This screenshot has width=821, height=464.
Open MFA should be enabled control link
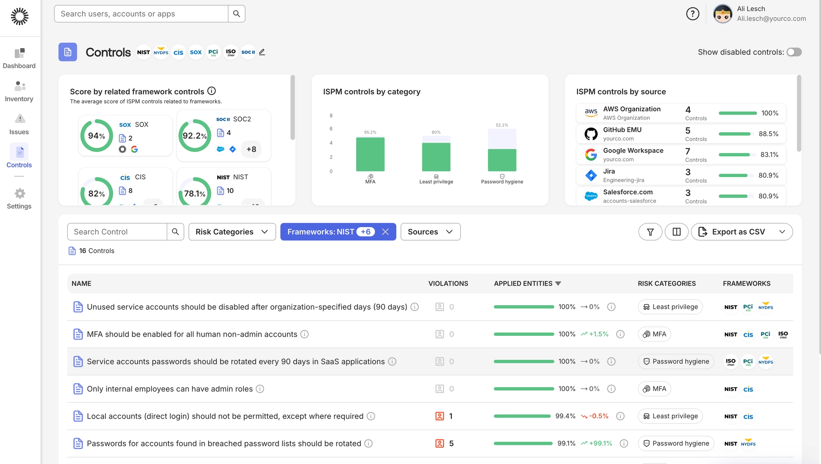click(192, 334)
